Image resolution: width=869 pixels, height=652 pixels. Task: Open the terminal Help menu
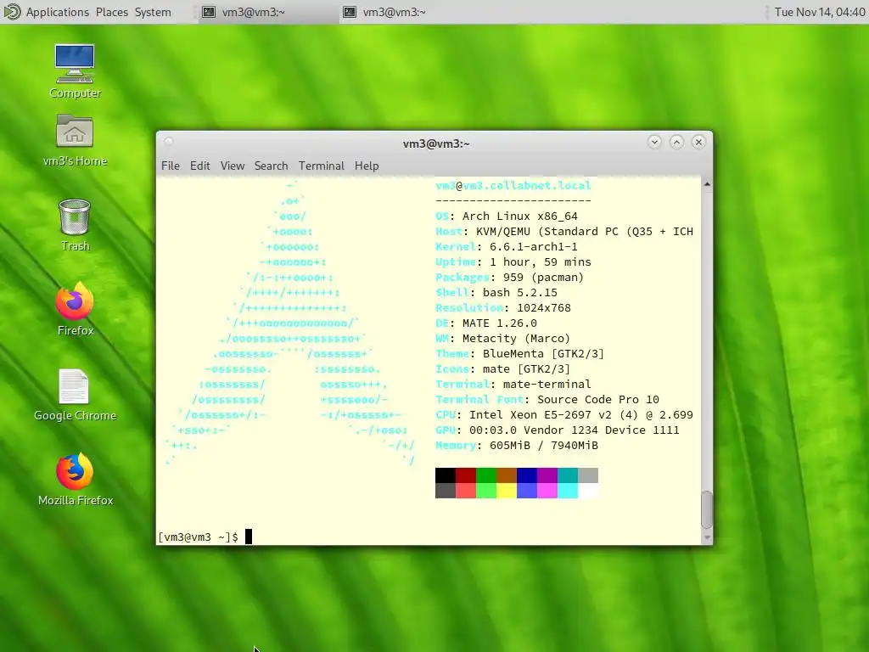click(367, 166)
